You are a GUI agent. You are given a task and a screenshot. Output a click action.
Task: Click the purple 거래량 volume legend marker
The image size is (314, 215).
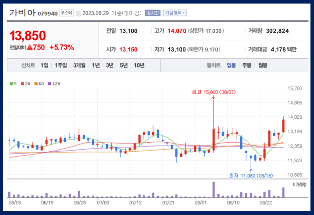(294, 184)
